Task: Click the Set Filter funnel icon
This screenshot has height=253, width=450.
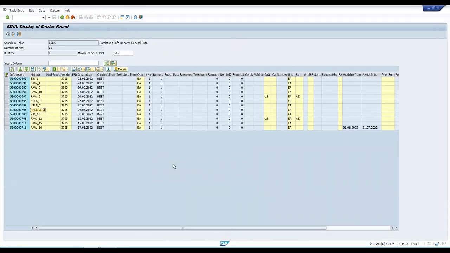Action: pyautogui.click(x=44, y=69)
